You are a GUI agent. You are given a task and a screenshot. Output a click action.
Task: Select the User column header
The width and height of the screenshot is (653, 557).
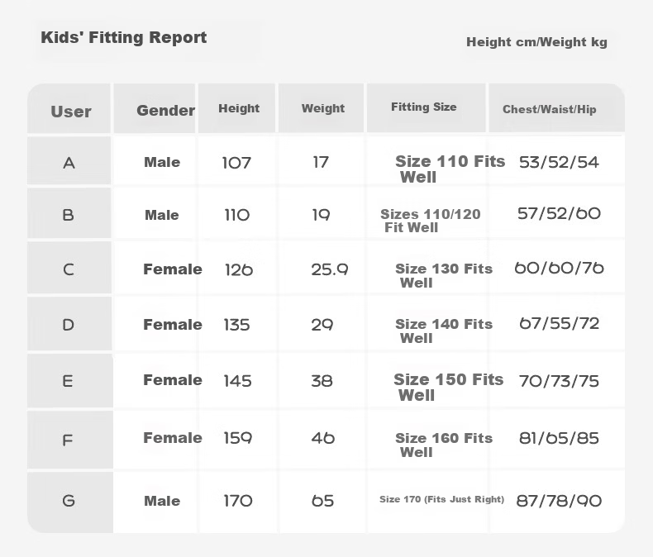pos(71,112)
